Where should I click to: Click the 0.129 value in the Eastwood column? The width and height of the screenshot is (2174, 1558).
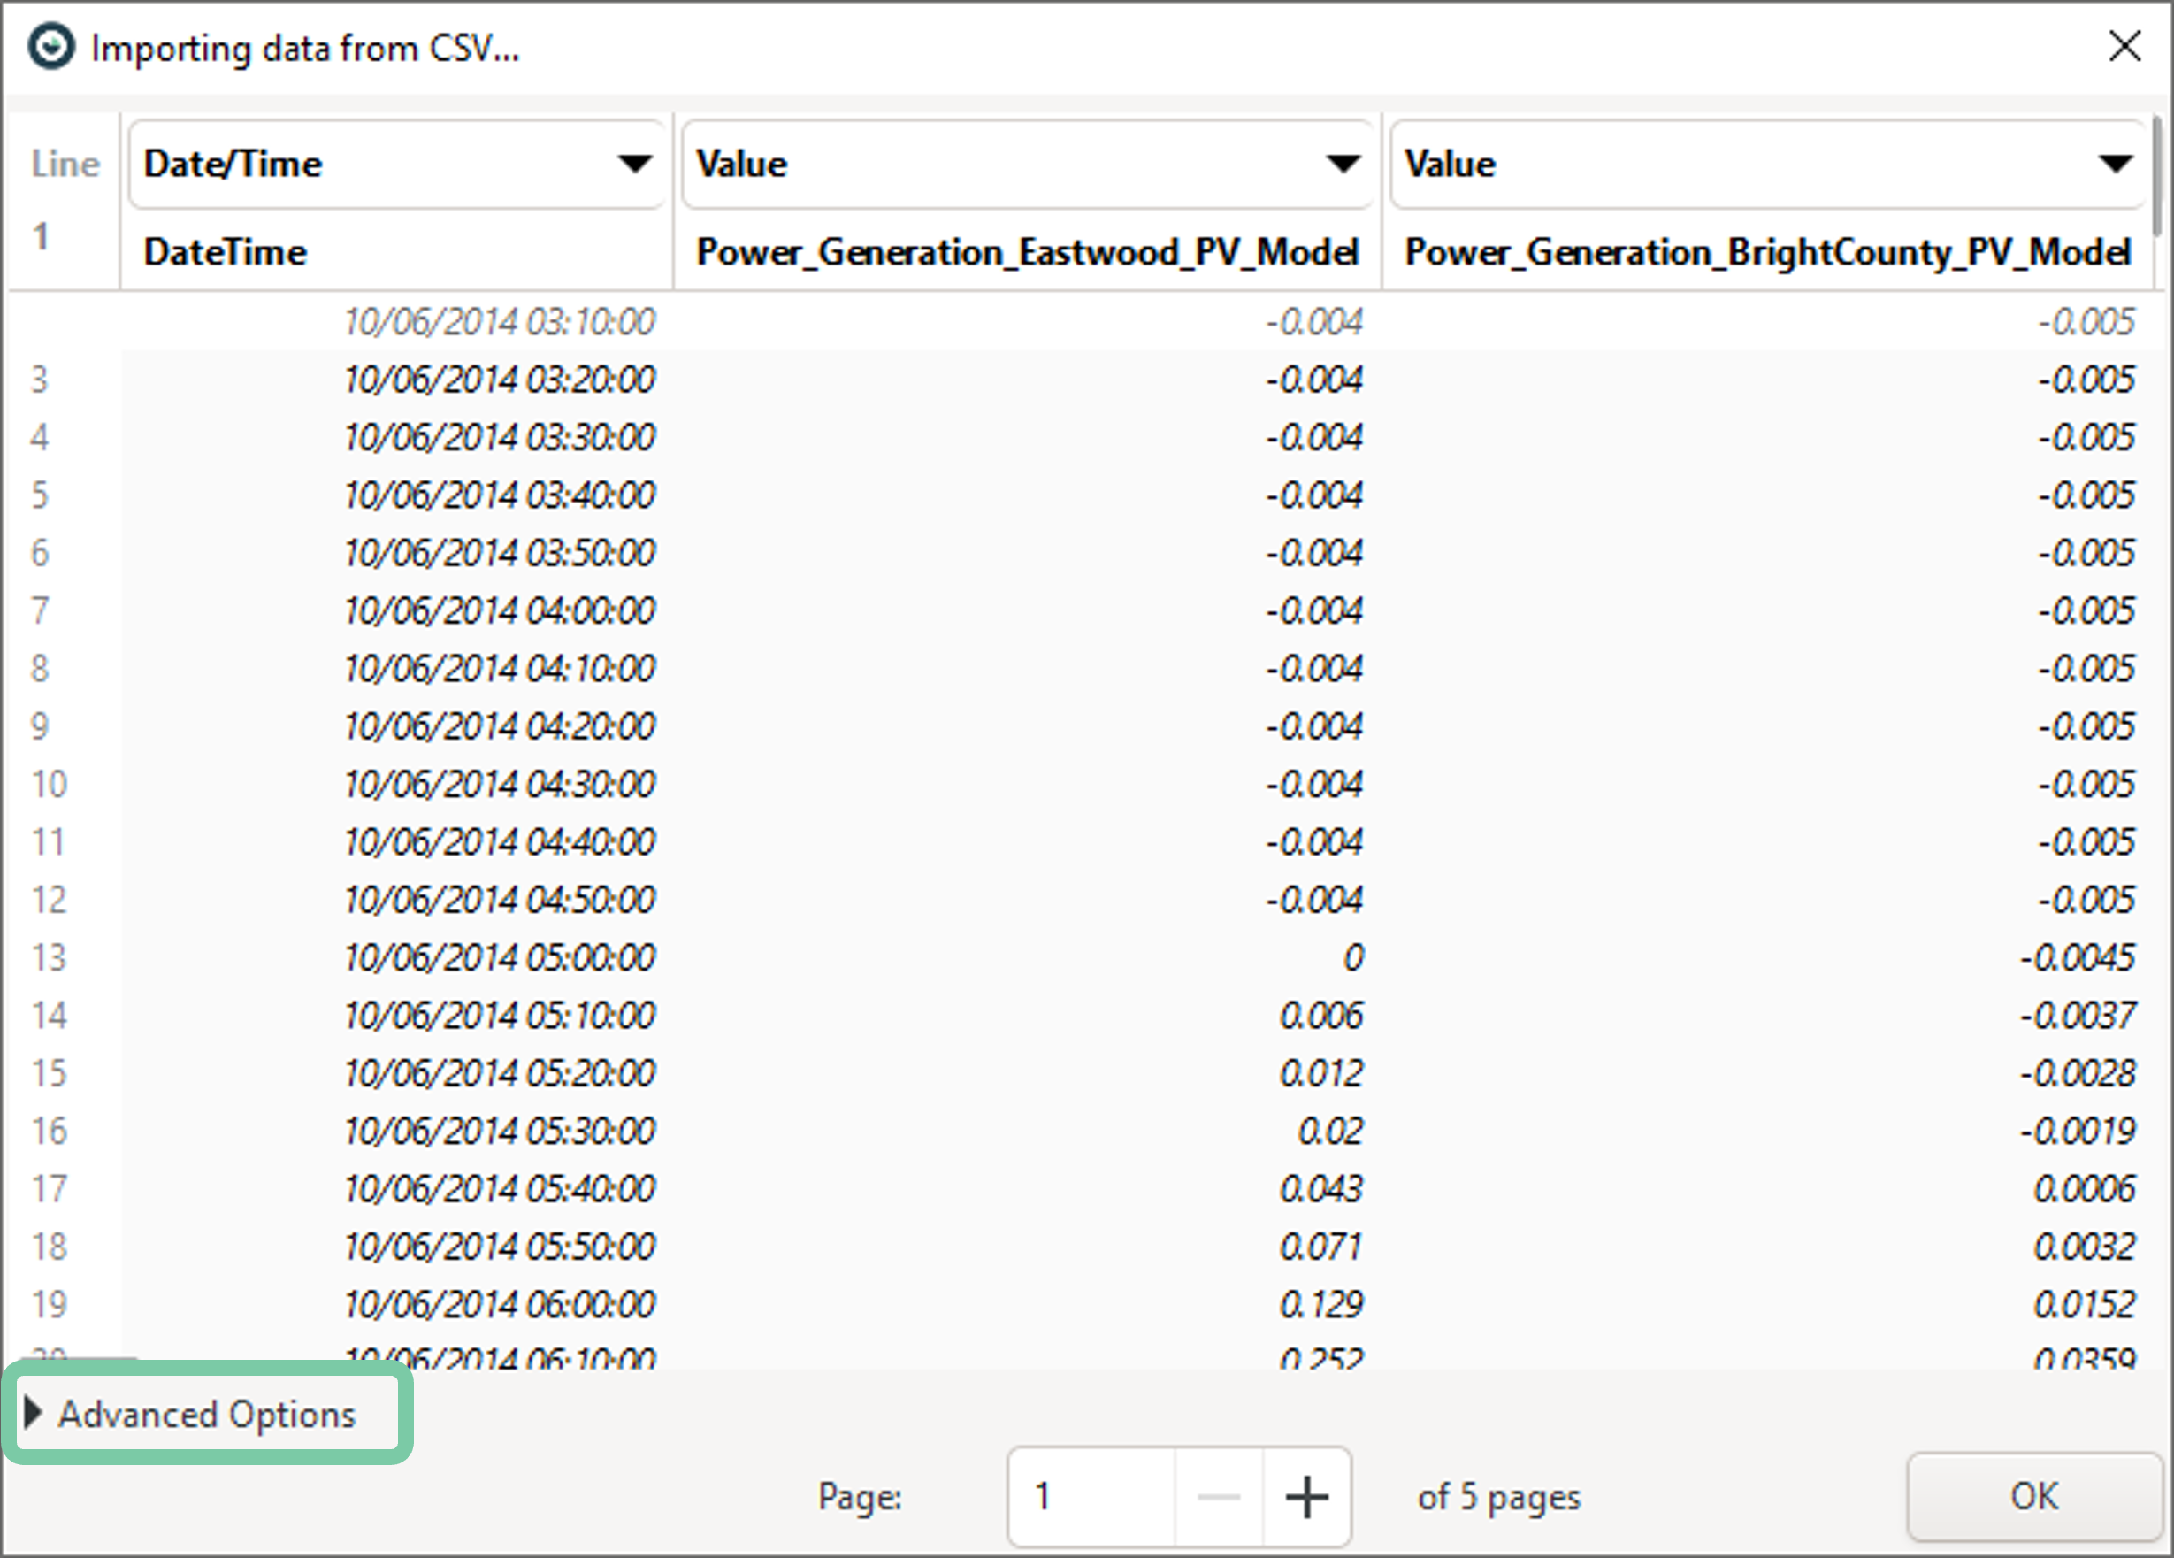tap(1320, 1304)
